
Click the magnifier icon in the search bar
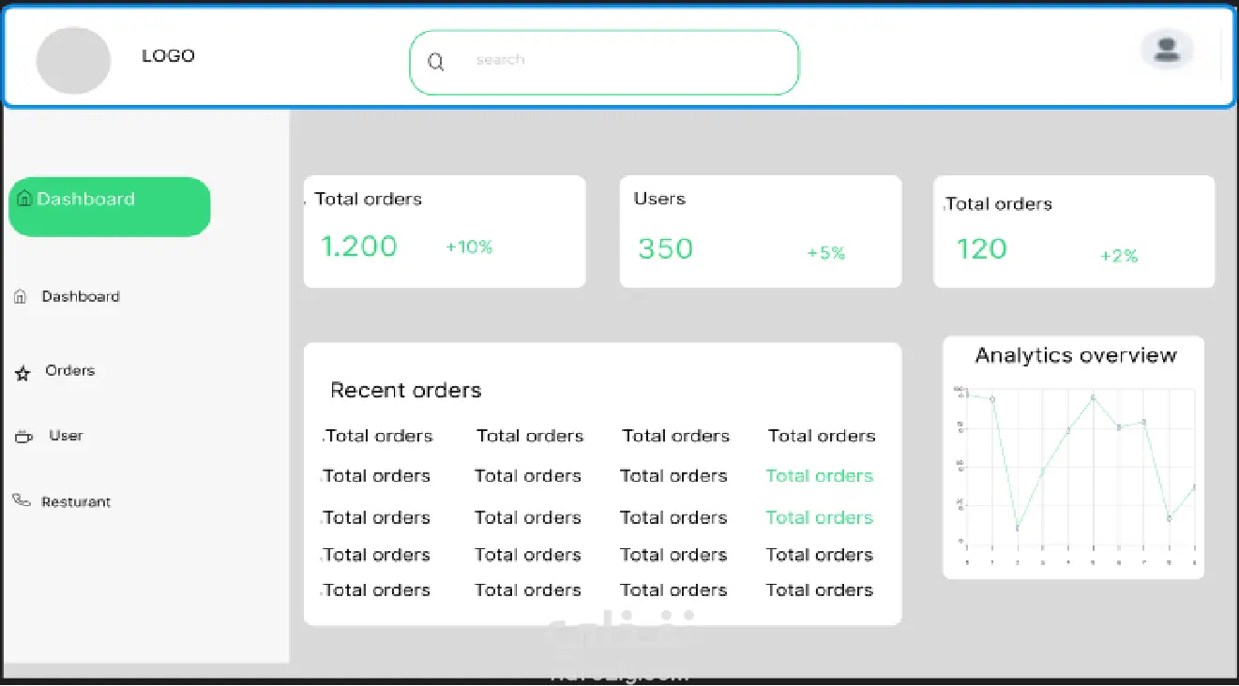tap(436, 62)
